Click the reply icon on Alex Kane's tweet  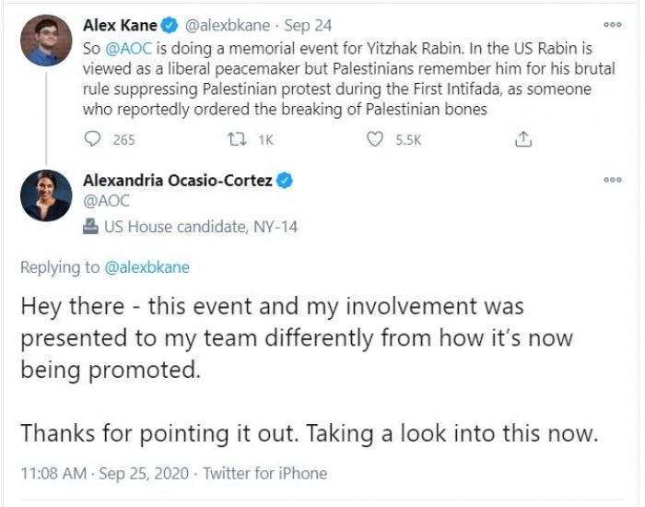[93, 139]
